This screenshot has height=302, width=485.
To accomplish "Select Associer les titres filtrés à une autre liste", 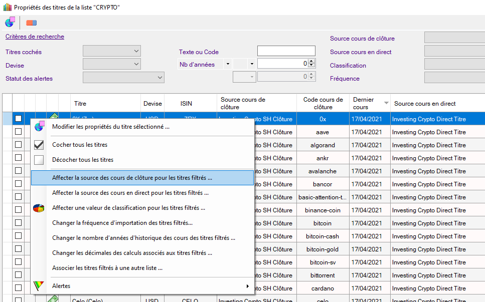I will tap(107, 268).
